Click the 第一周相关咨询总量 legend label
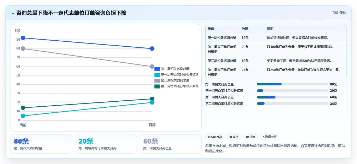The width and height of the screenshot is (357, 164). (x=175, y=69)
